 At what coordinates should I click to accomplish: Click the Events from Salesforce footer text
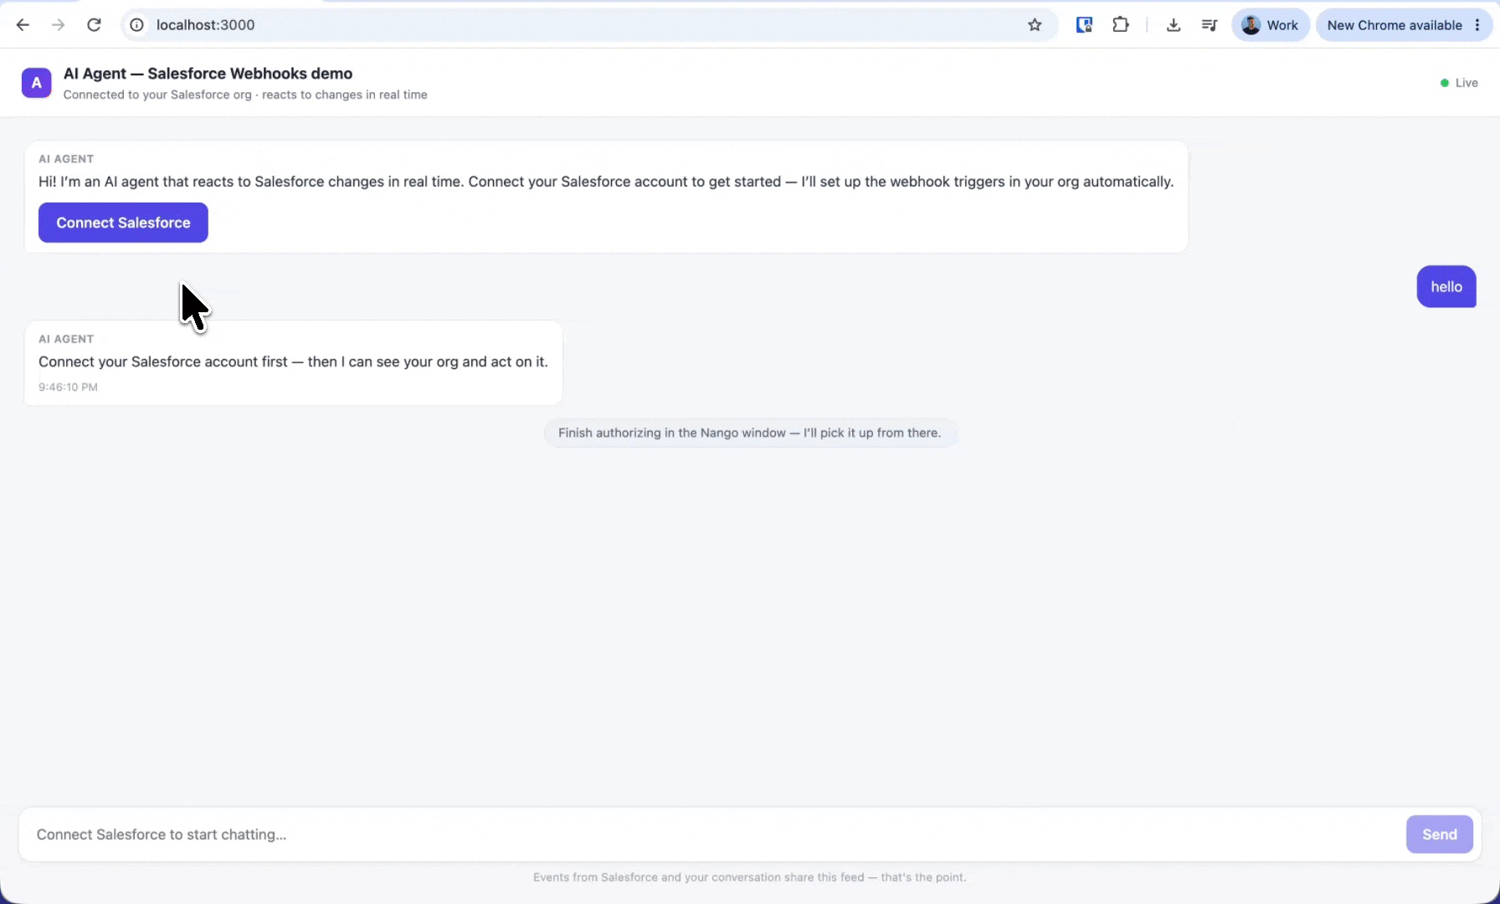pyautogui.click(x=750, y=877)
